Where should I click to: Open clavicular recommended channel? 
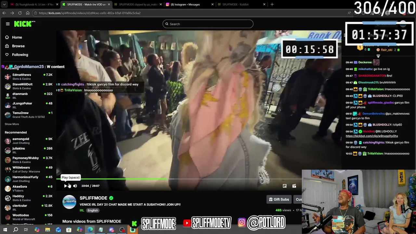click(29, 207)
